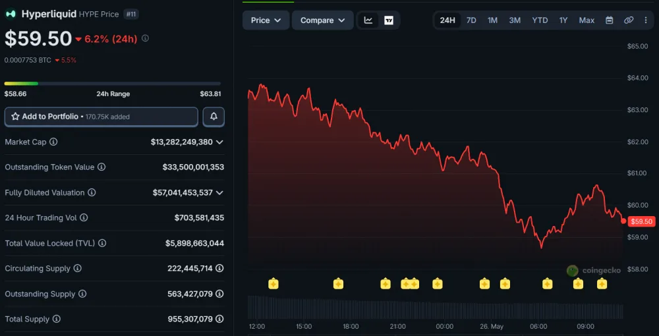
Task: Click the news marker near 06:00
Action: 547,284
